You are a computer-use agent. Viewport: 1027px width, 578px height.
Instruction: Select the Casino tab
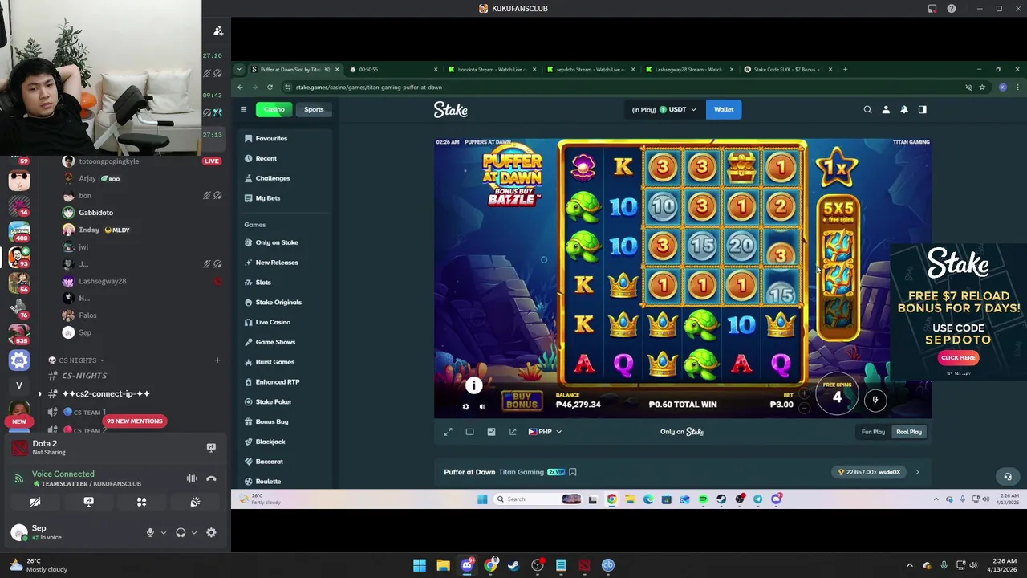pyautogui.click(x=274, y=109)
